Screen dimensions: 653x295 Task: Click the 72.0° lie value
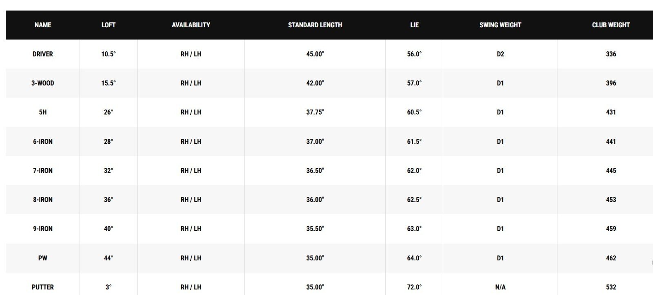(414, 287)
